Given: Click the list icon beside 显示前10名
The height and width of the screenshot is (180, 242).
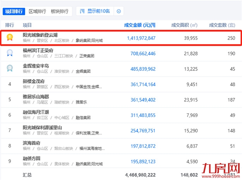Looking at the screenshot, I should coord(82,11).
